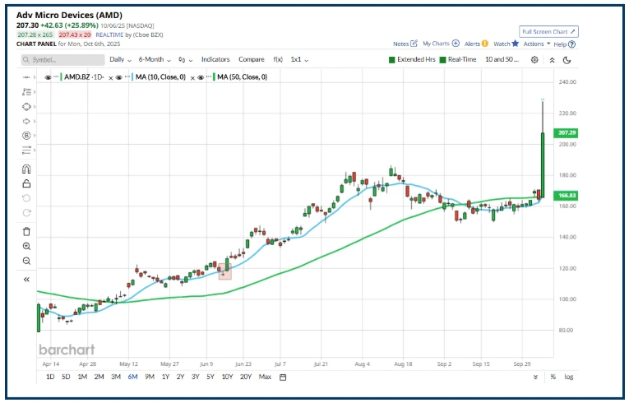This screenshot has height=403, width=629.
Task: Click the zoom out magnifier icon
Action: tap(26, 261)
